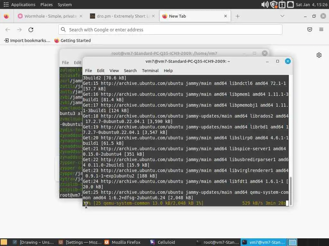Image resolution: width=329 pixels, height=246 pixels.
Task: Click the search magnifier icon in address bar
Action: 63,29
